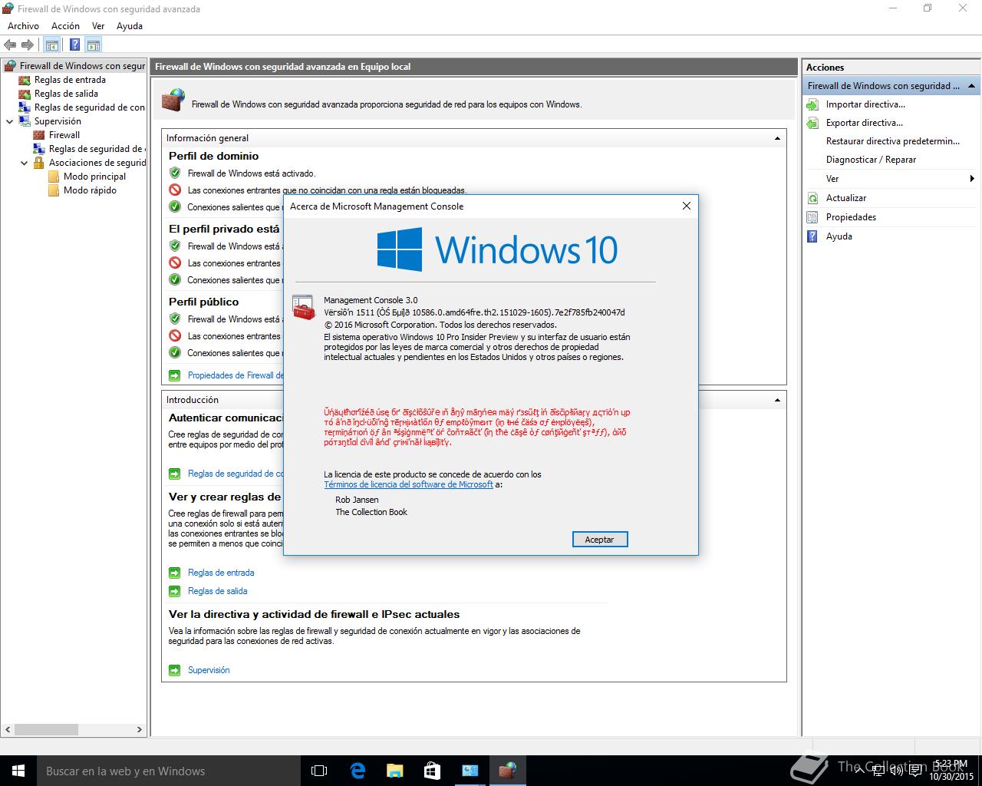The height and width of the screenshot is (786, 982).
Task: Open the Ver menu in menu bar
Action: [98, 26]
